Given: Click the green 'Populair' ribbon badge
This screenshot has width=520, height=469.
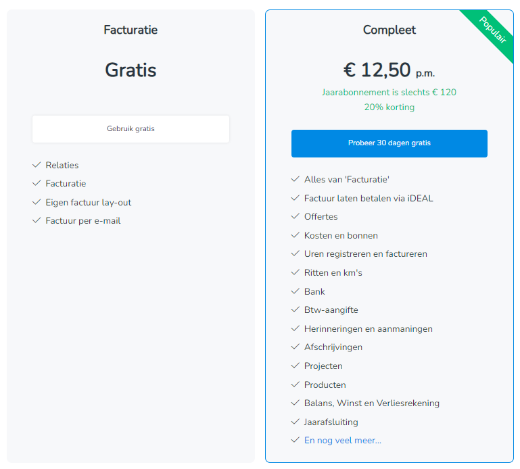Looking at the screenshot, I should coord(493,30).
